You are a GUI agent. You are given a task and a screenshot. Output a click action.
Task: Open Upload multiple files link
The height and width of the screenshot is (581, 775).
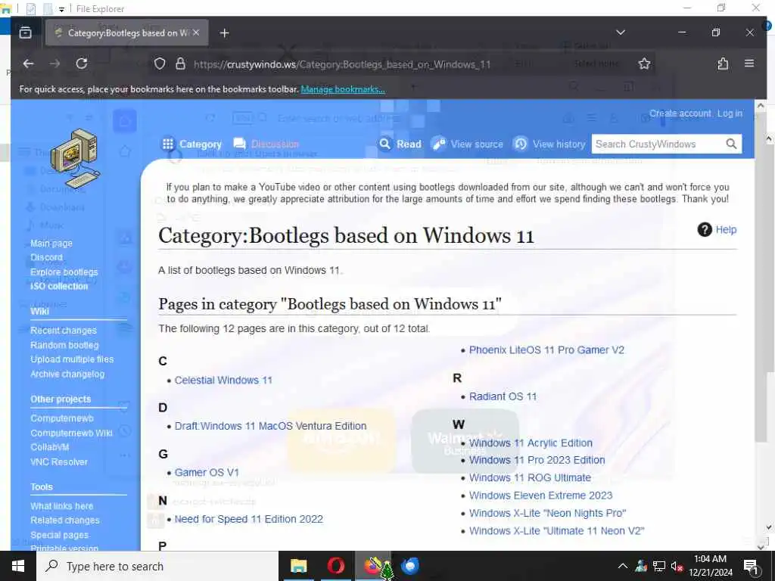72,359
